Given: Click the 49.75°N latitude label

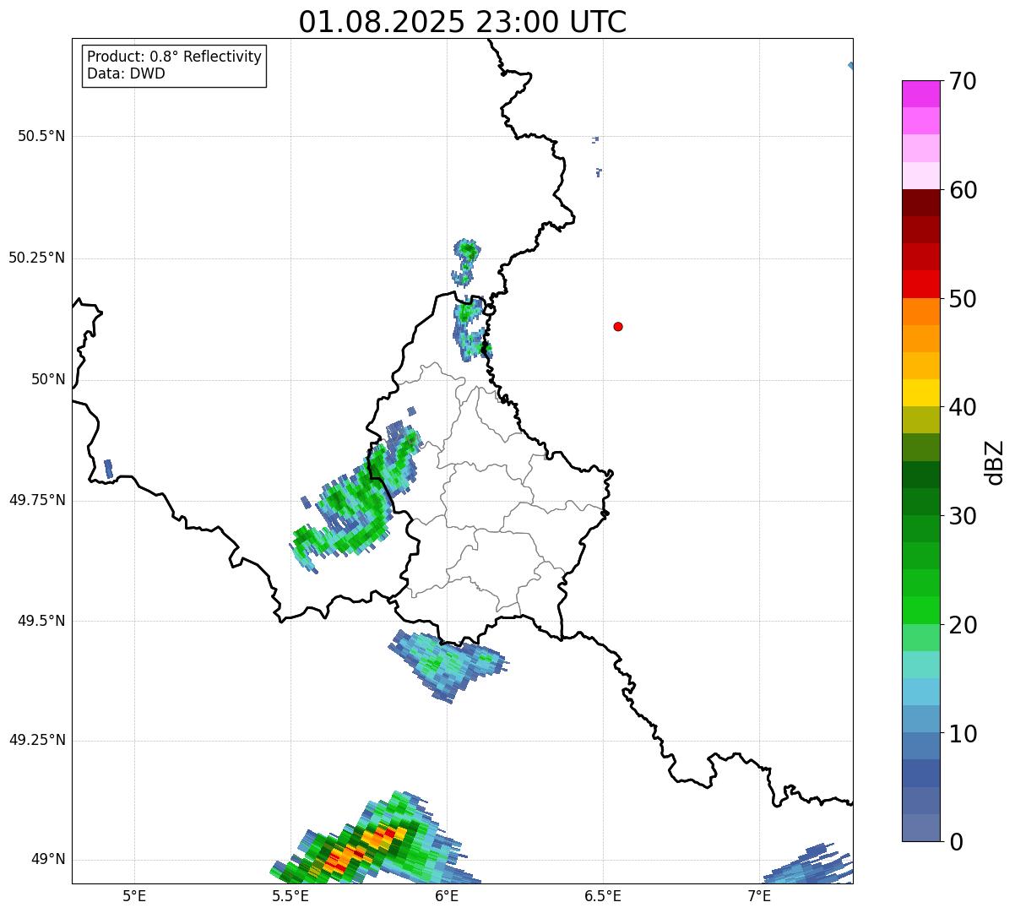Looking at the screenshot, I should coord(37,500).
